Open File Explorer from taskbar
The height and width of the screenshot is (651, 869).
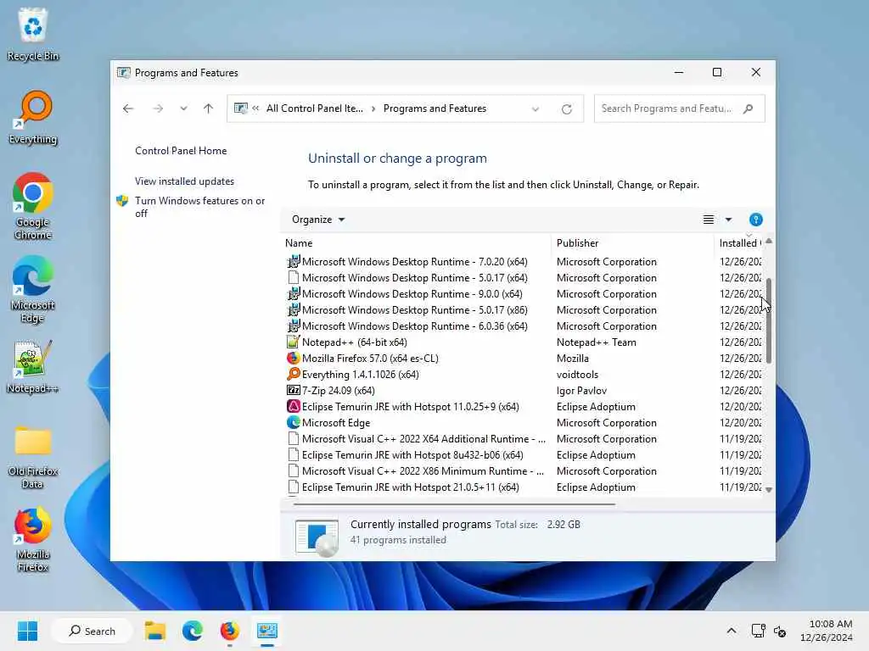(155, 631)
